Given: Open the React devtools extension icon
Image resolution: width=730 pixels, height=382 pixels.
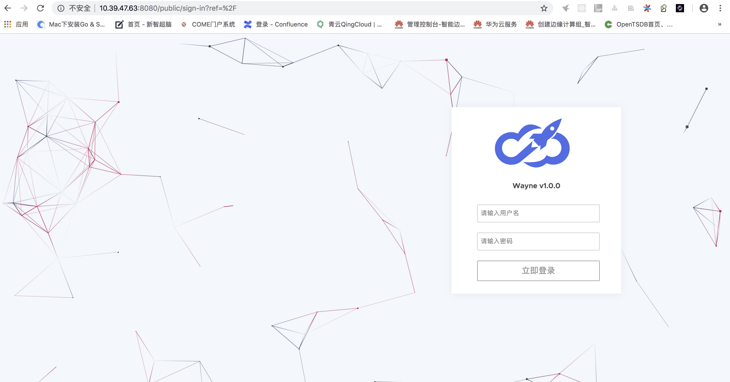Looking at the screenshot, I should point(582,8).
